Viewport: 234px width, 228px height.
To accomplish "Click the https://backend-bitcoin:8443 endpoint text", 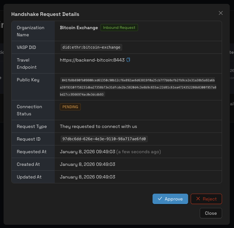I will pos(92,60).
